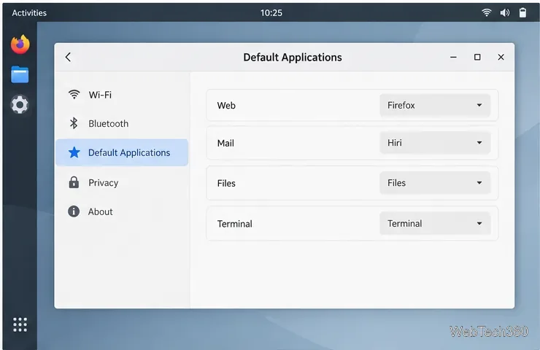The height and width of the screenshot is (350, 540).
Task: Click the Files row label on the left
Action: pyautogui.click(x=226, y=183)
